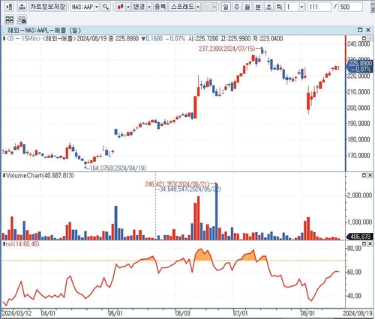Open the four-pane grid layout icon
This screenshot has height=319, width=375.
[9, 19]
